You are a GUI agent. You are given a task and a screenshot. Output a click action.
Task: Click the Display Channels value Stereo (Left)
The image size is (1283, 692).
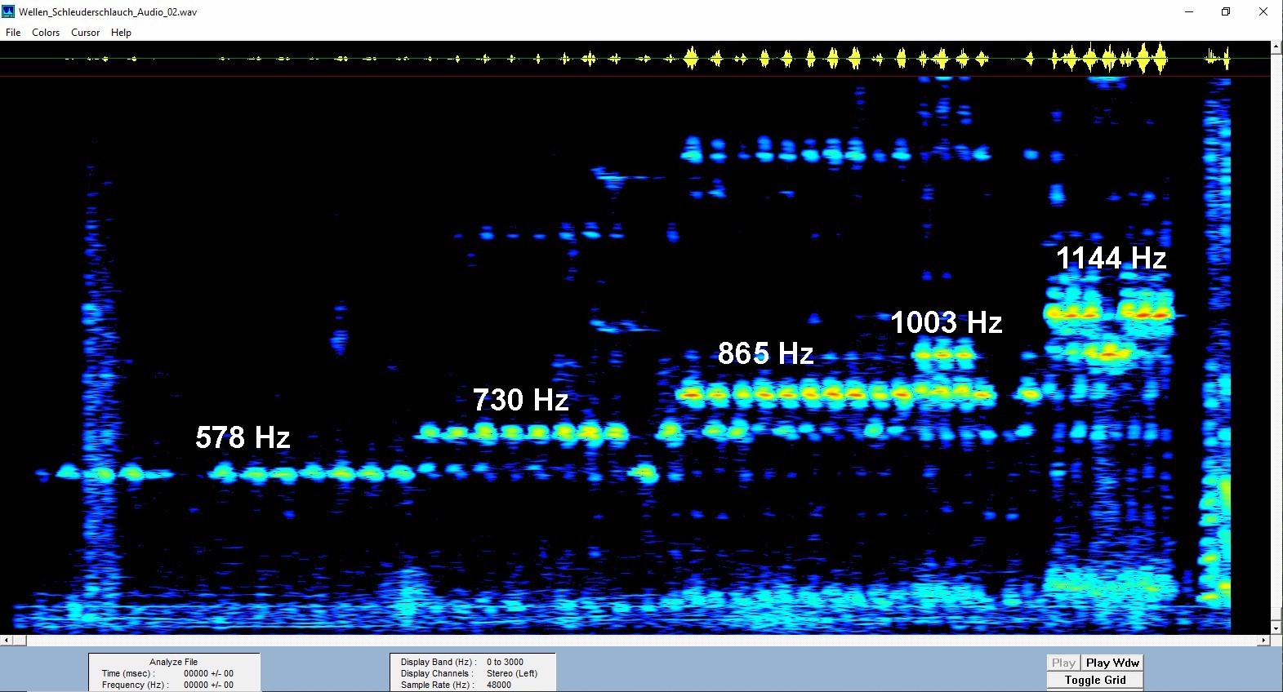512,673
